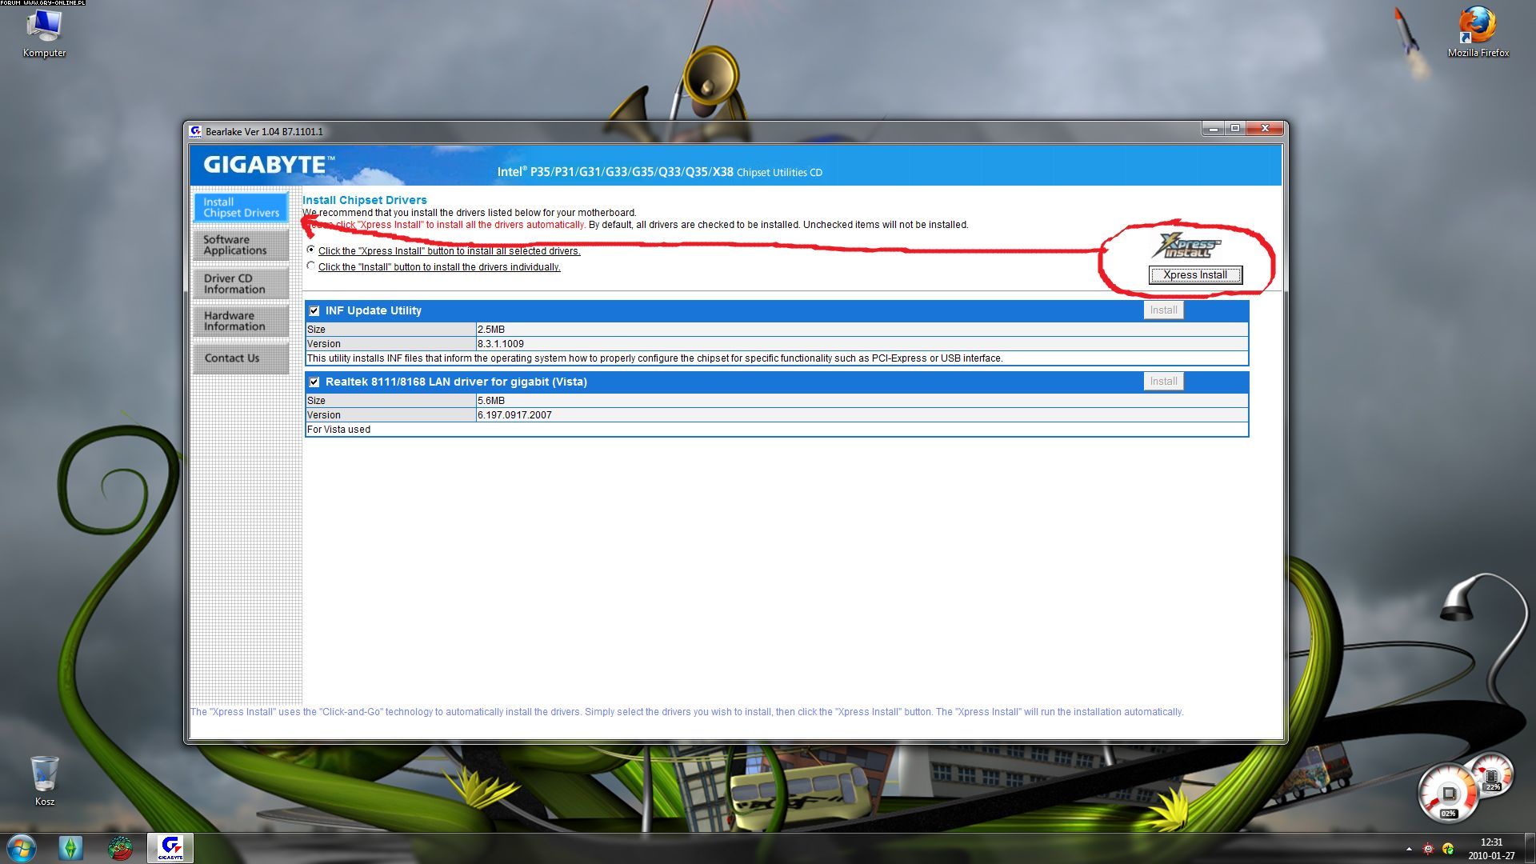The height and width of the screenshot is (864, 1536).
Task: Close the Gigabyte window
Action: point(1265,128)
